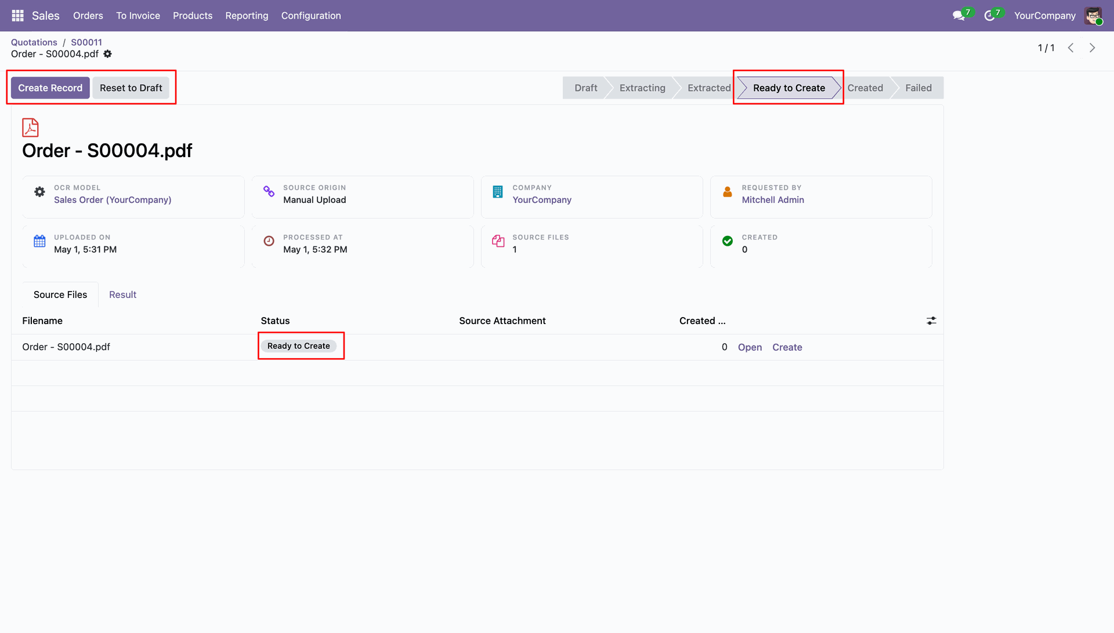
Task: Open the Mitchell Admin user link
Action: click(773, 200)
